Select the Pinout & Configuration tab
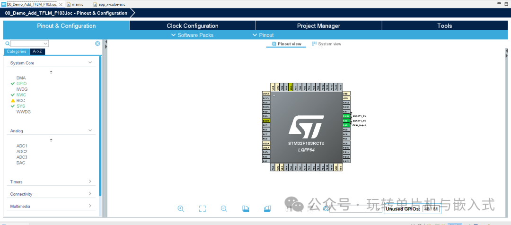The image size is (511, 225). click(x=67, y=26)
